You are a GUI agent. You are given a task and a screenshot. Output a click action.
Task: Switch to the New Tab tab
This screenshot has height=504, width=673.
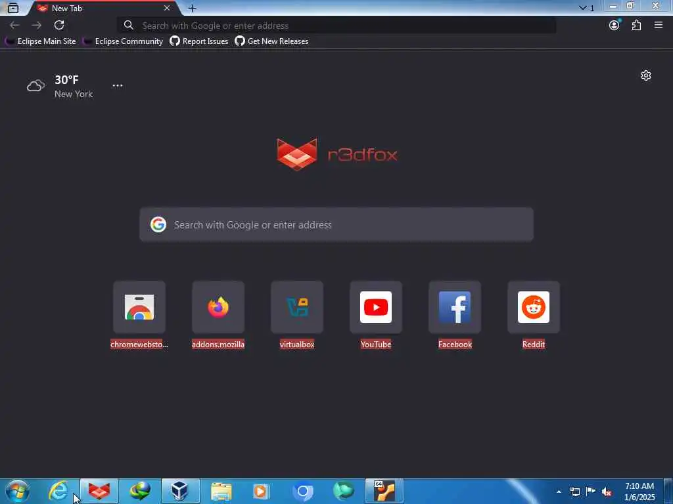[104, 8]
